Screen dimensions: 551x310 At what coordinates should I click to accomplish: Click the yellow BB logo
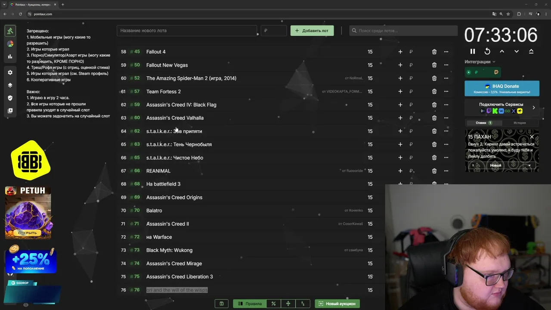pos(30,160)
